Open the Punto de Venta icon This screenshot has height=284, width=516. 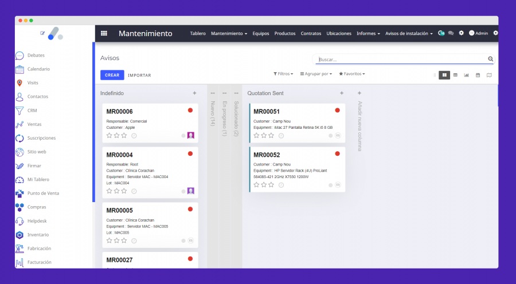pos(19,194)
